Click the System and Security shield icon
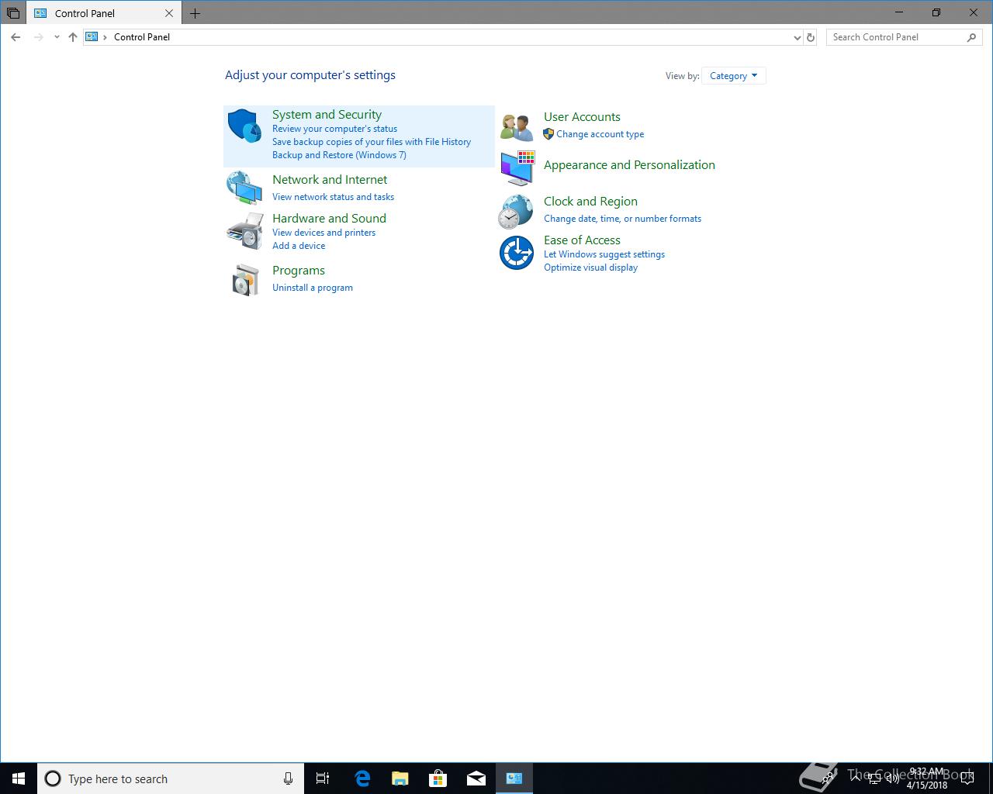Viewport: 993px width, 794px height. coord(244,126)
